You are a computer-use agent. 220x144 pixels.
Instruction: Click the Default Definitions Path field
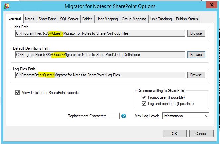click(100, 55)
